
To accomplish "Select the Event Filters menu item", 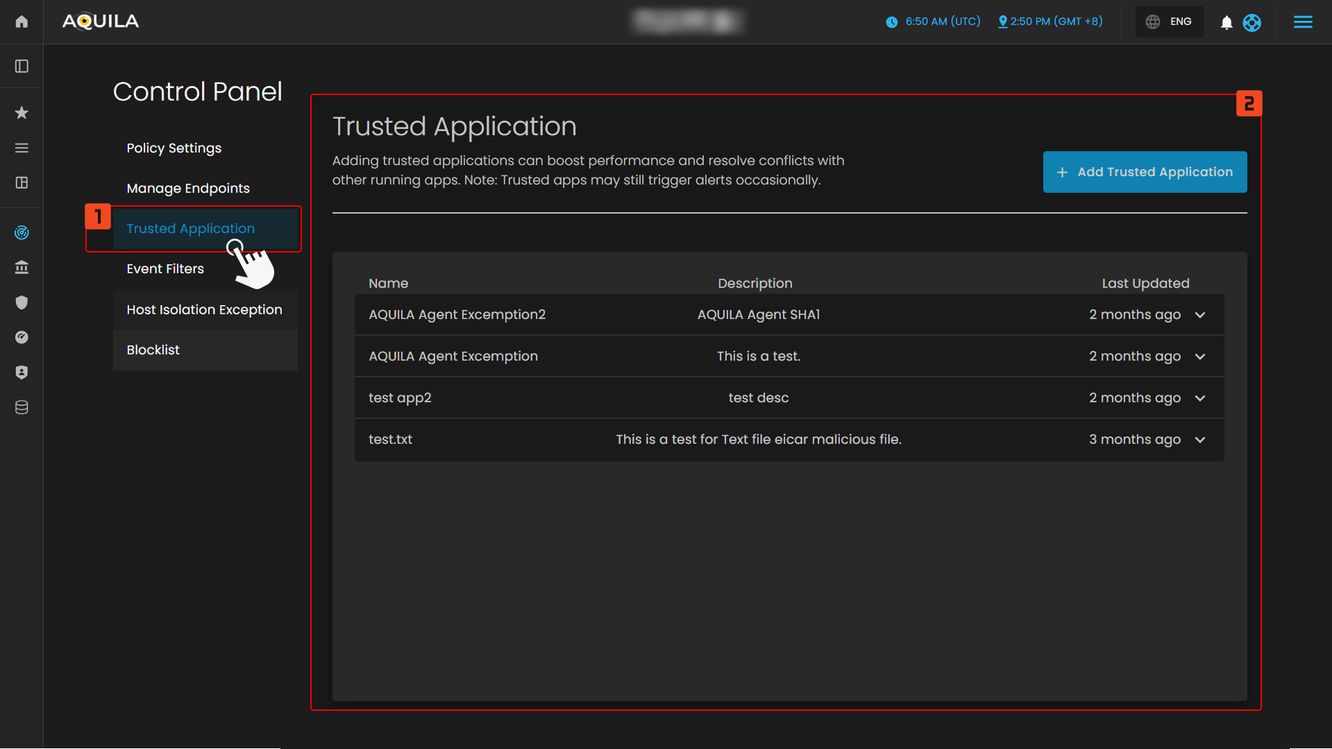I will point(165,269).
